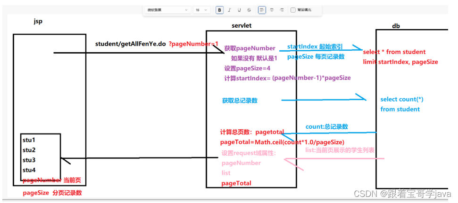The width and height of the screenshot is (458, 203).
Task: Click the '获取总记录数' text
Action: [240, 101]
